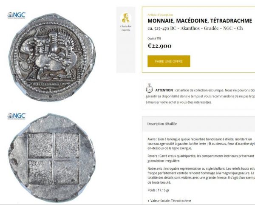Click the "Choix des experts" caption text
Viewport: 255px width, 205px height.
(x=126, y=28)
